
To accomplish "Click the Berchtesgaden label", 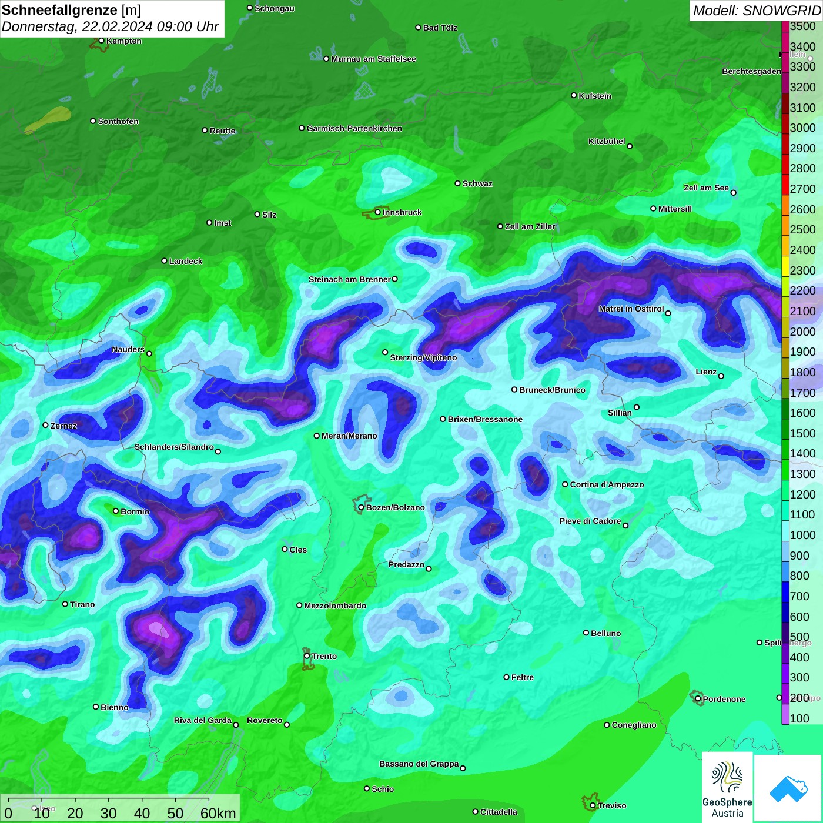I will [751, 71].
